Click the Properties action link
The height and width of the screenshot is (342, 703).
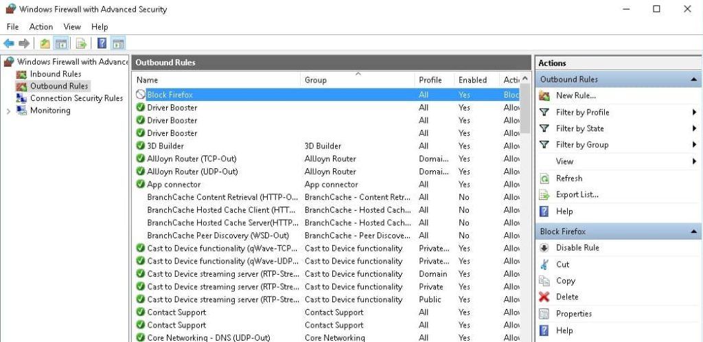pyautogui.click(x=574, y=314)
